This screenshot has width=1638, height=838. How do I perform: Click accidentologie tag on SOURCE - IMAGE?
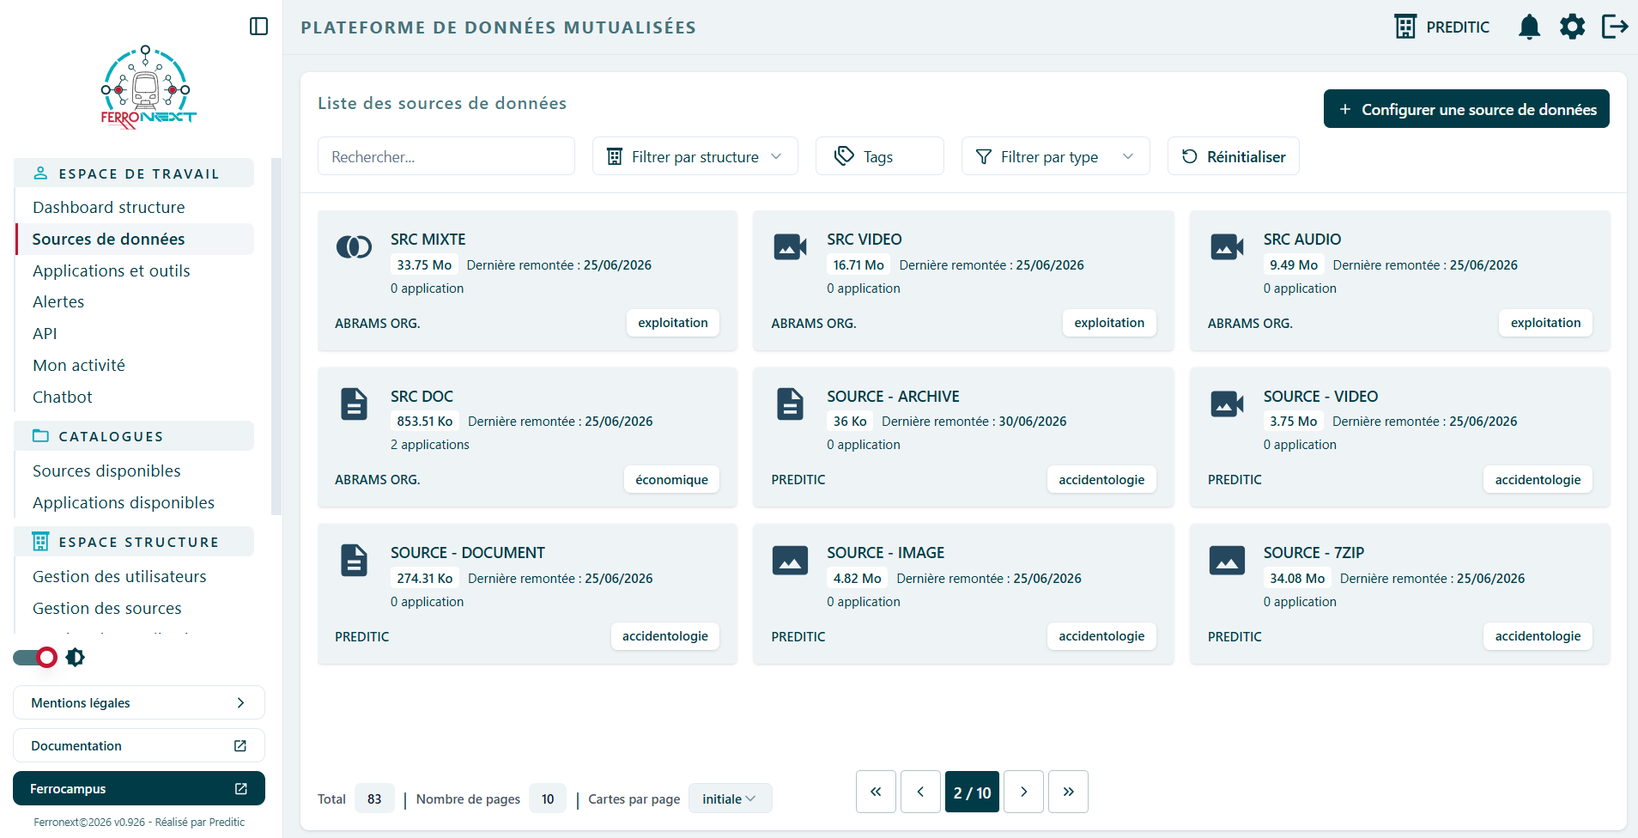[1101, 636]
